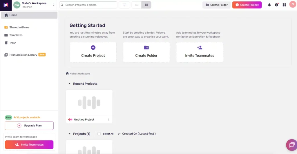
Task: Click the Free Plan label under workspace name
Action: click(27, 7)
